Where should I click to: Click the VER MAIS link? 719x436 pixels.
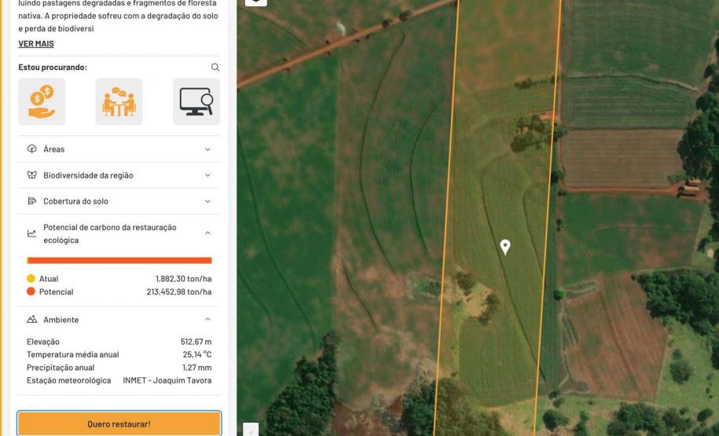click(36, 44)
